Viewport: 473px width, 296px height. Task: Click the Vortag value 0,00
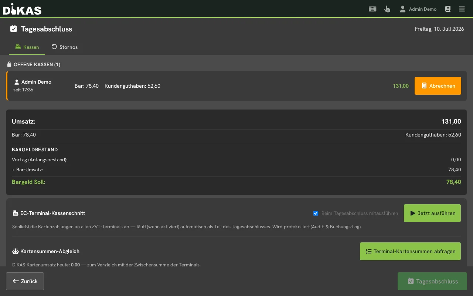point(456,160)
